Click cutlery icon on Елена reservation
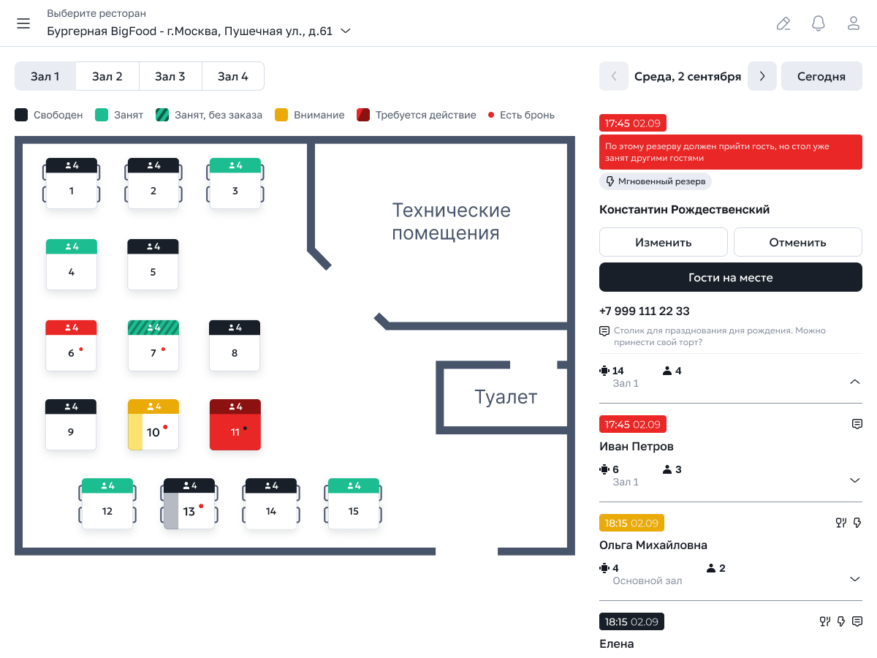Image resolution: width=877 pixels, height=658 pixels. 825,621
